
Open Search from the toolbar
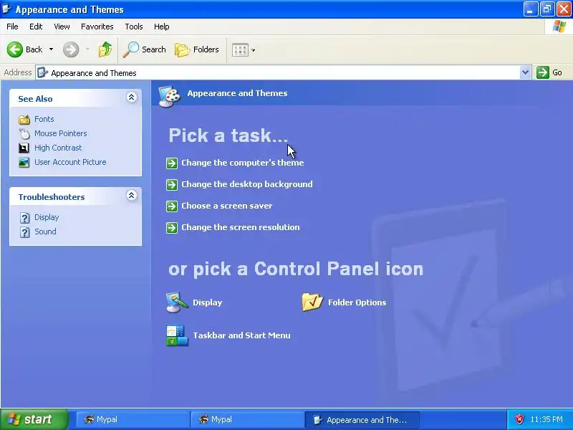(145, 49)
